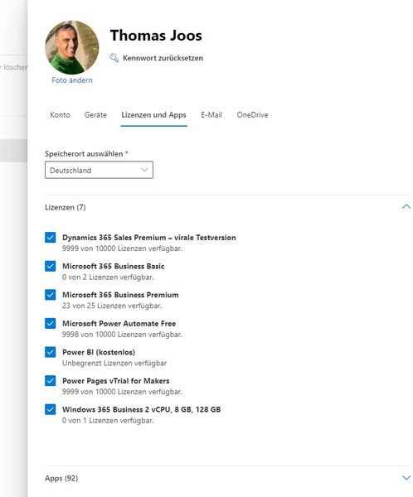The height and width of the screenshot is (497, 413).
Task: Click text 9998 von 10000 Lizenzen verfügbar
Action: (x=123, y=335)
